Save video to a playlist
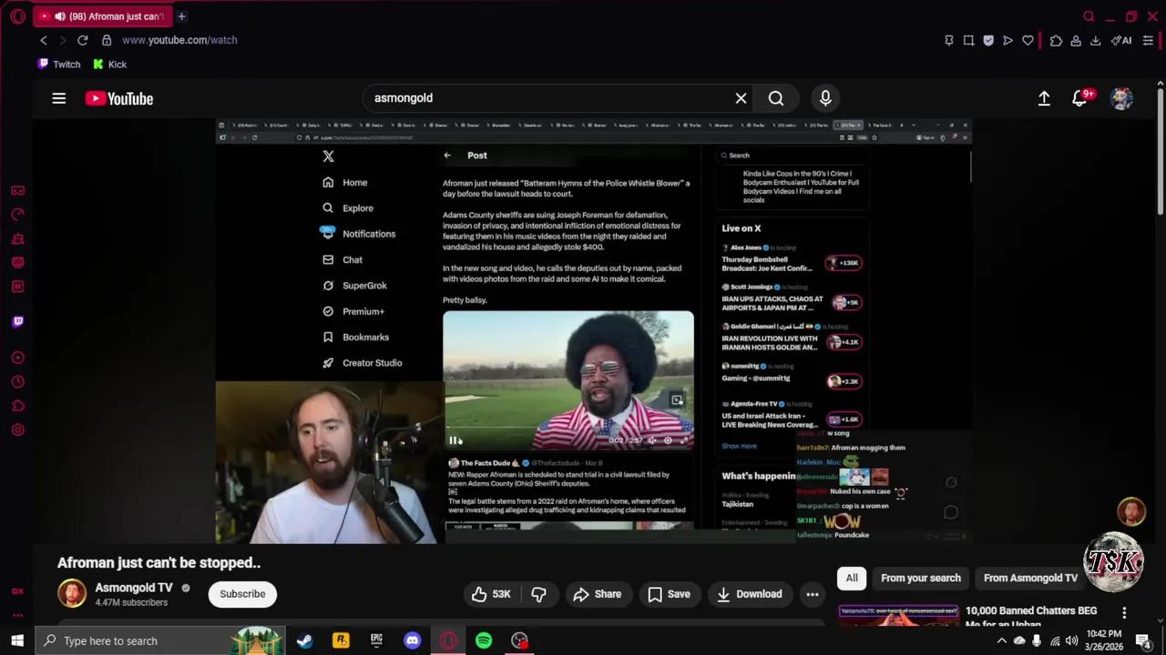The height and width of the screenshot is (655, 1166). click(669, 594)
